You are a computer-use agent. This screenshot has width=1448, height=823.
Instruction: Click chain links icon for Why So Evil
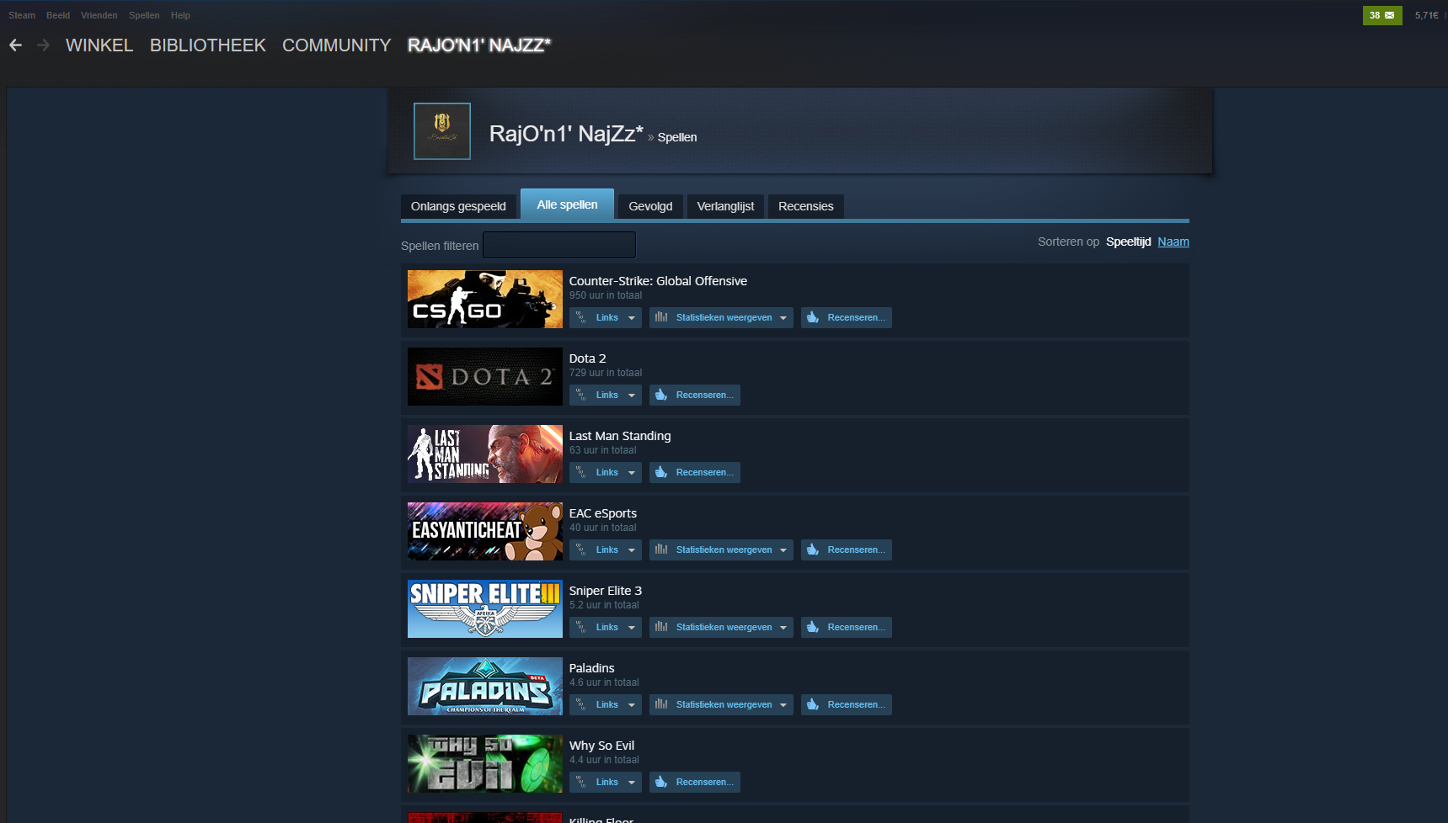point(581,782)
